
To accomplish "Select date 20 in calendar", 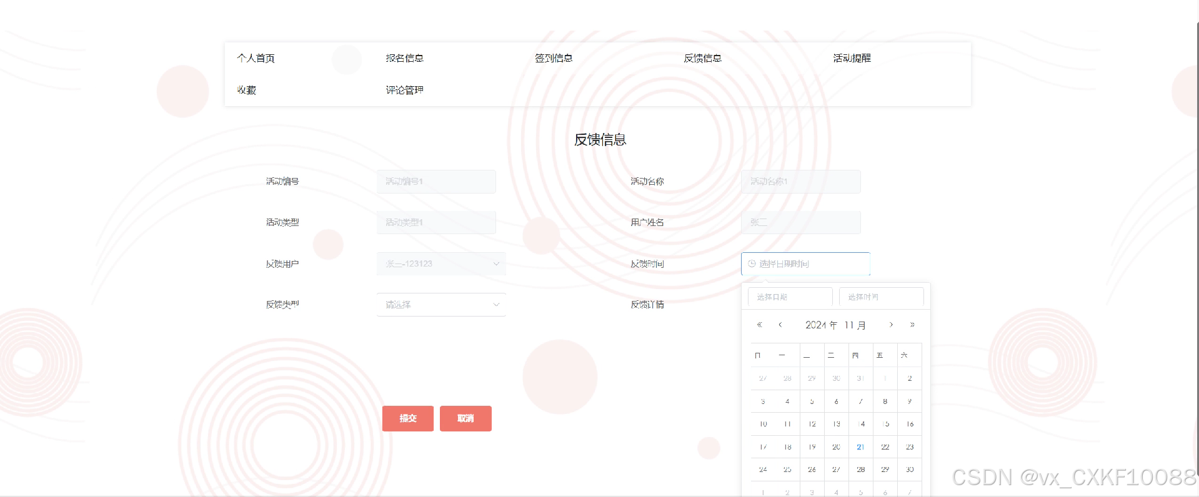I will [x=836, y=447].
